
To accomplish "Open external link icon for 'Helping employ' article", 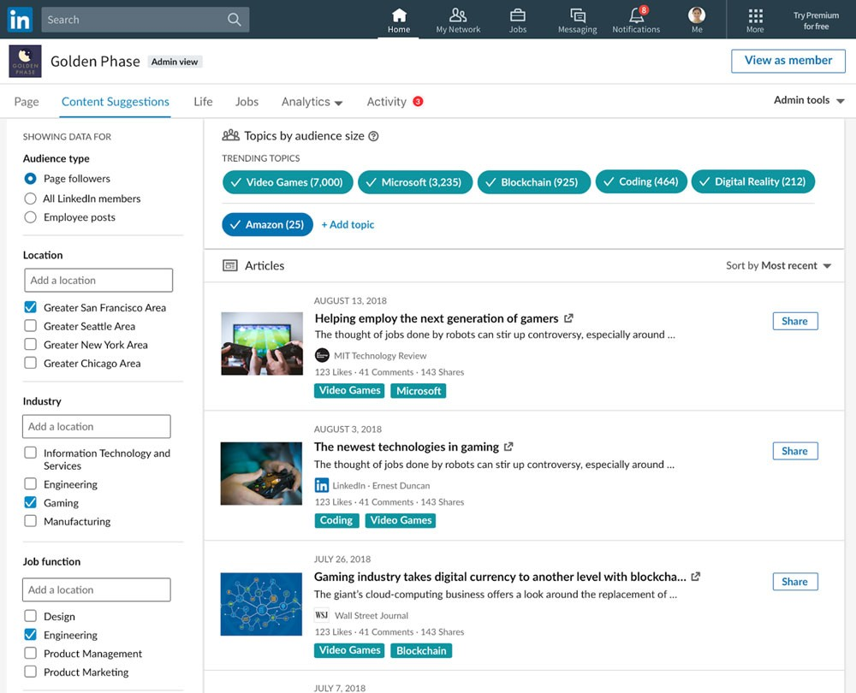I will point(569,318).
